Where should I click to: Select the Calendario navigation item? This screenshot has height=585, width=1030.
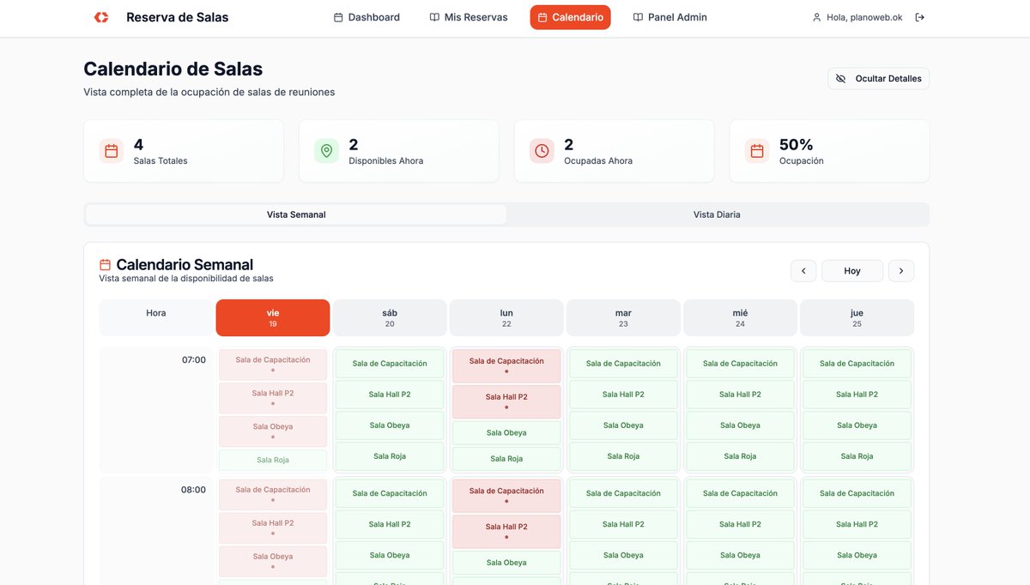tap(570, 17)
